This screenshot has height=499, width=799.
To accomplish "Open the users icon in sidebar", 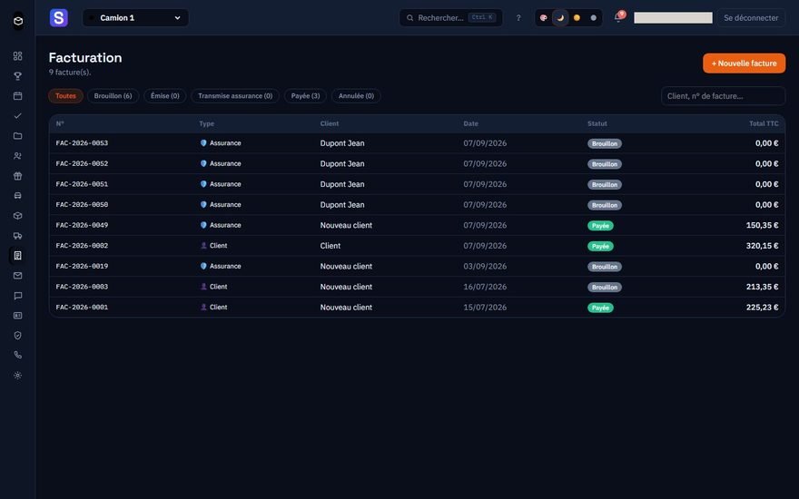I will (x=18, y=156).
